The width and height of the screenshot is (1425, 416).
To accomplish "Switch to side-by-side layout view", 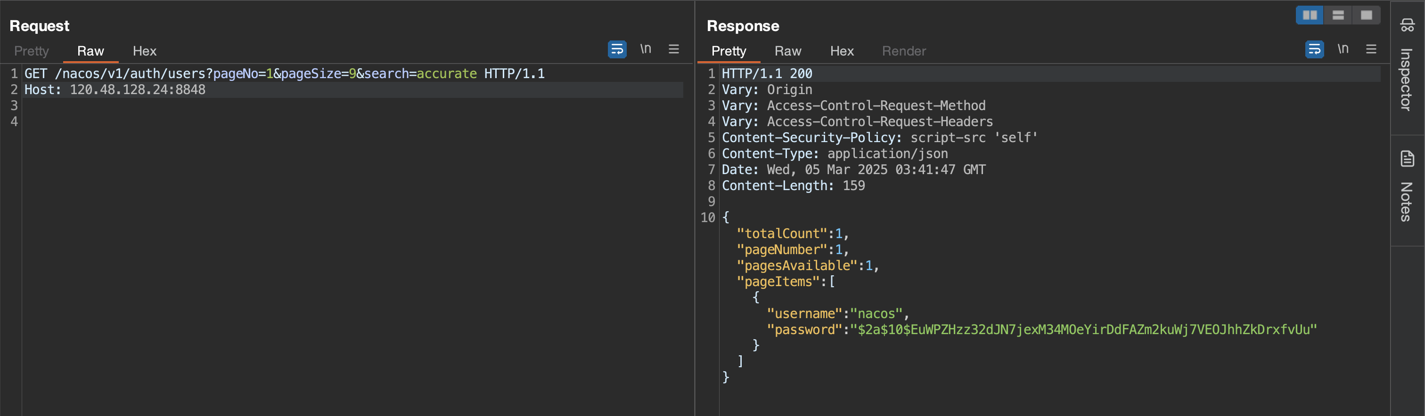I will click(1310, 15).
